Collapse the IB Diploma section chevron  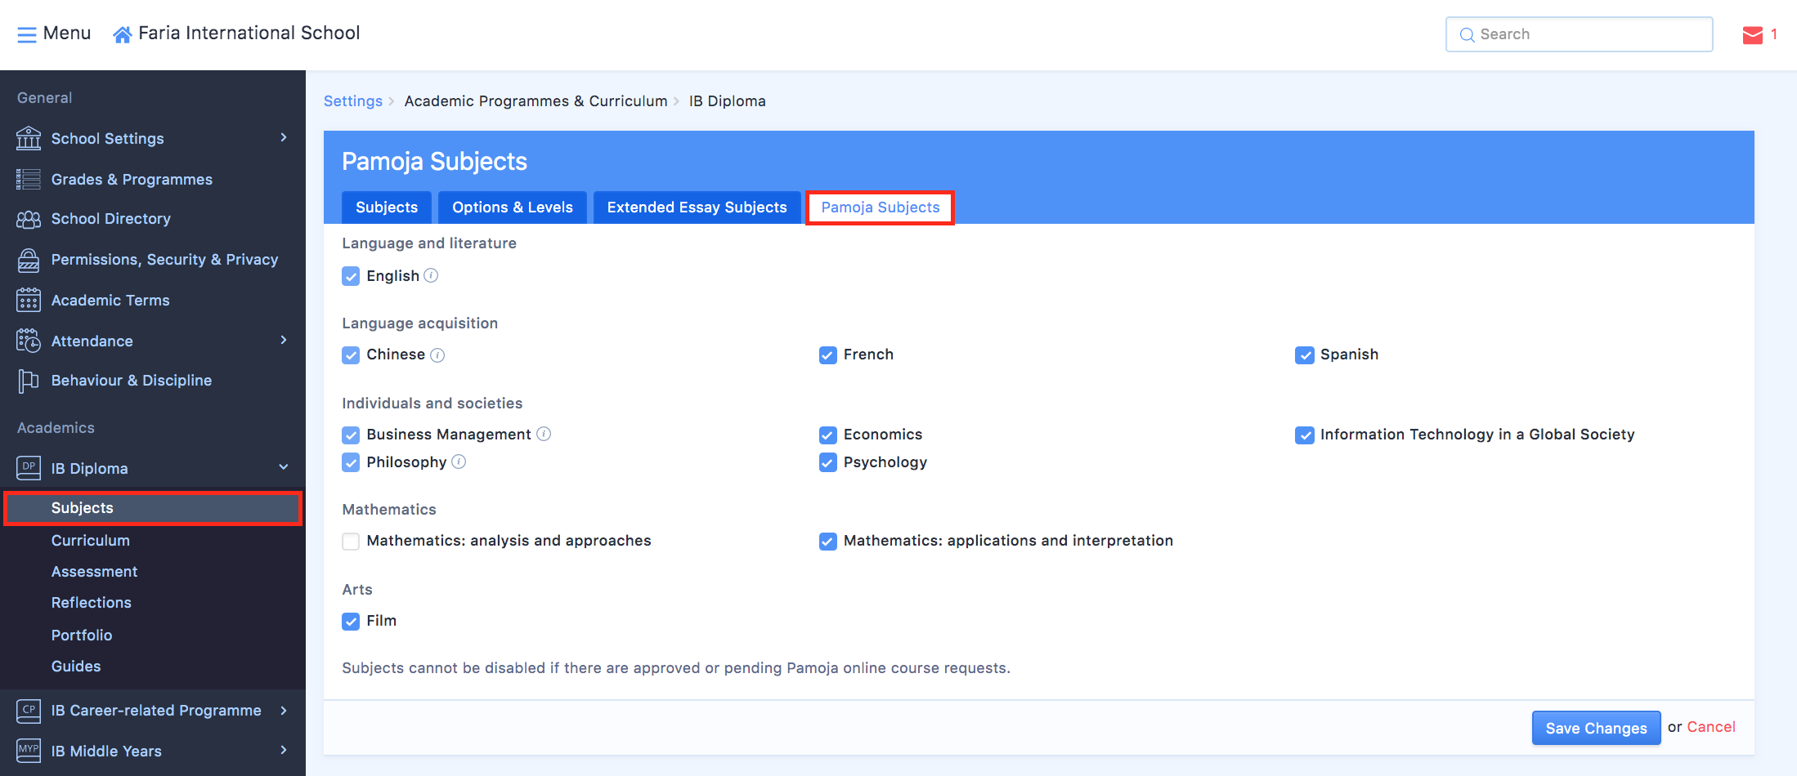[284, 467]
